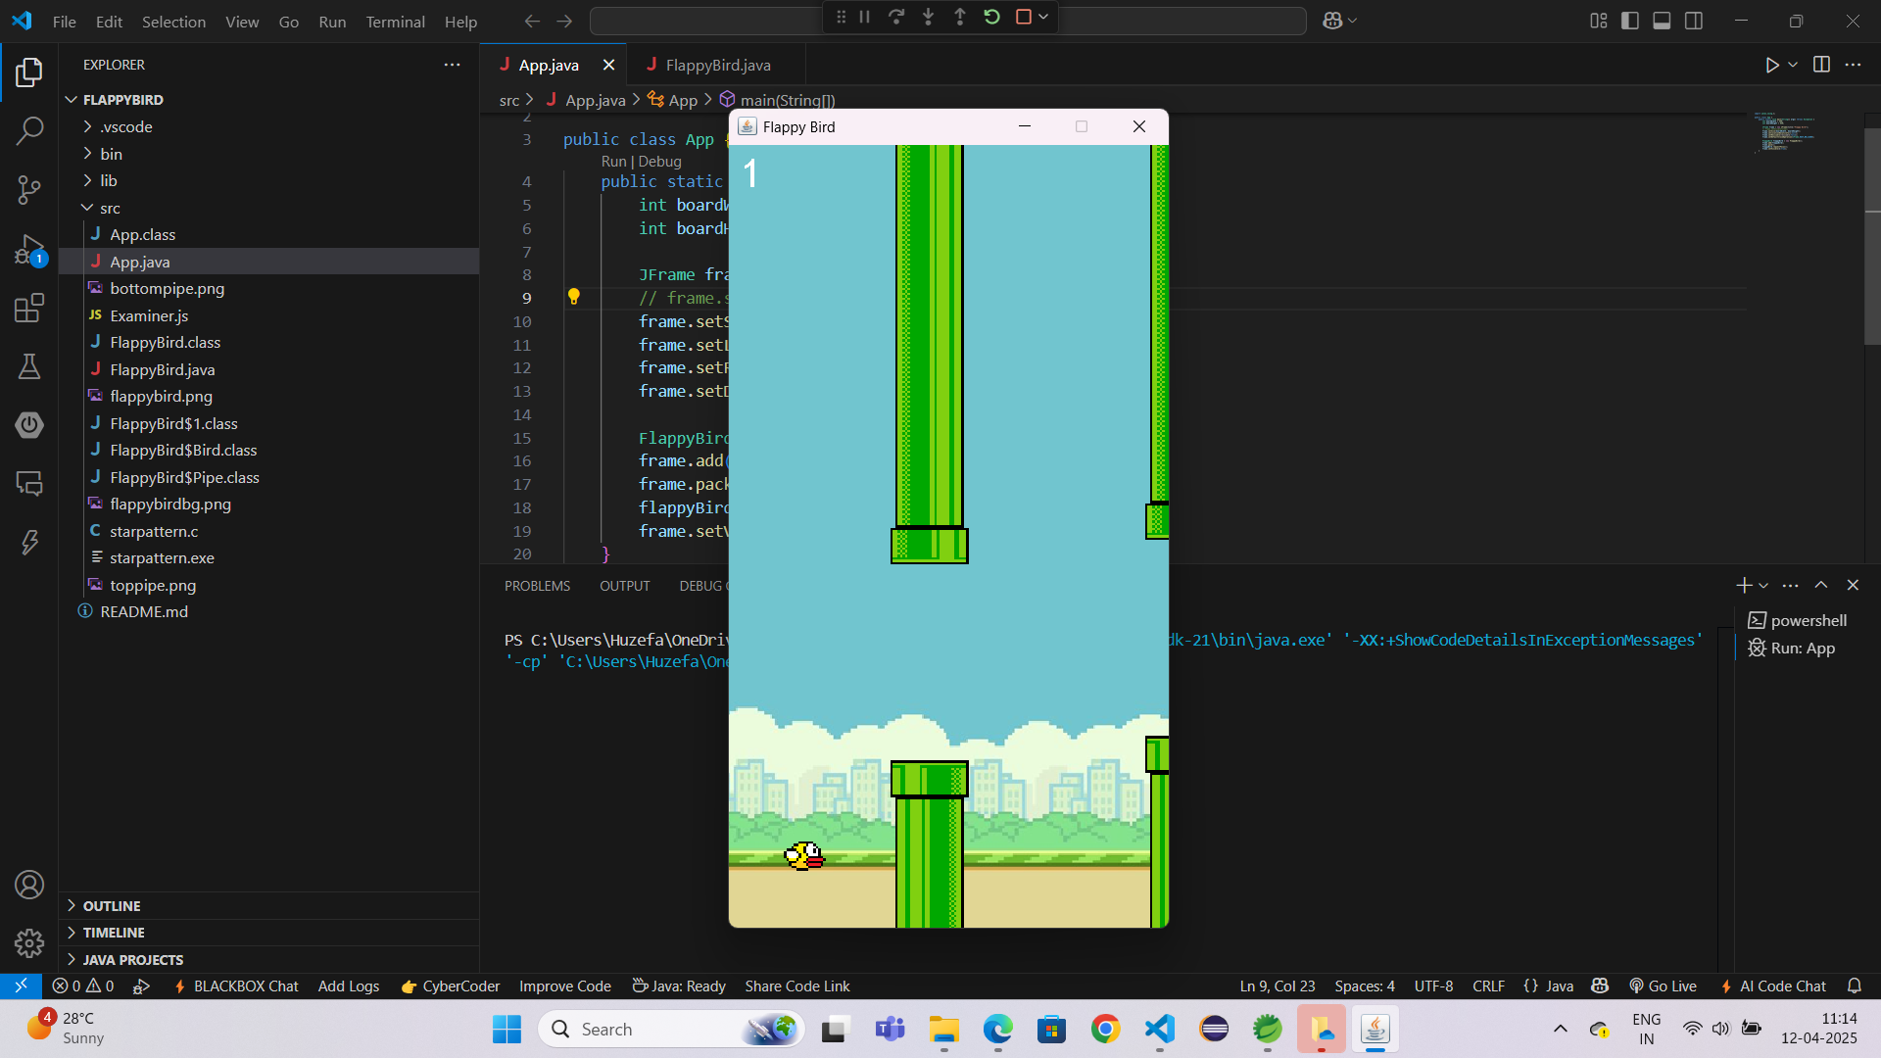Click Go Live in status bar
Image resolution: width=1881 pixels, height=1058 pixels.
pos(1663,986)
